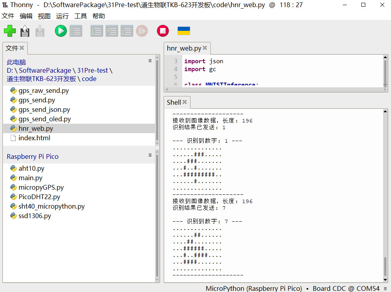The width and height of the screenshot is (391, 292).
Task: Click the Step into toolbar icon
Action: (111, 31)
